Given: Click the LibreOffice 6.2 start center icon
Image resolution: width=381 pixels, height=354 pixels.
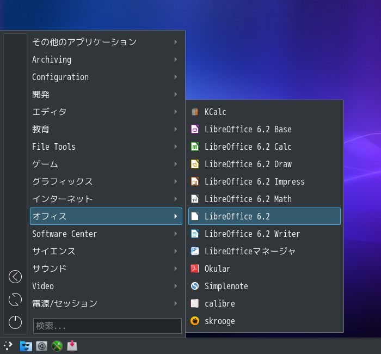Looking at the screenshot, I should 195,216.
